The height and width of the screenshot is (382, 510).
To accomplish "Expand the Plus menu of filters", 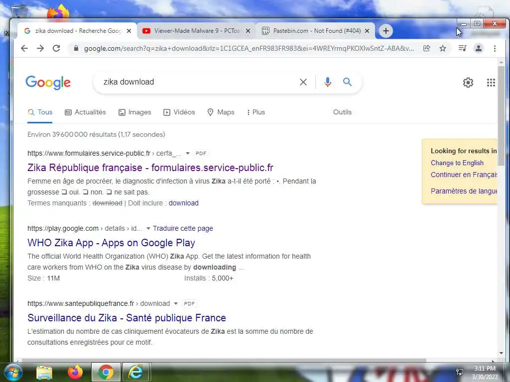I will 256,112.
